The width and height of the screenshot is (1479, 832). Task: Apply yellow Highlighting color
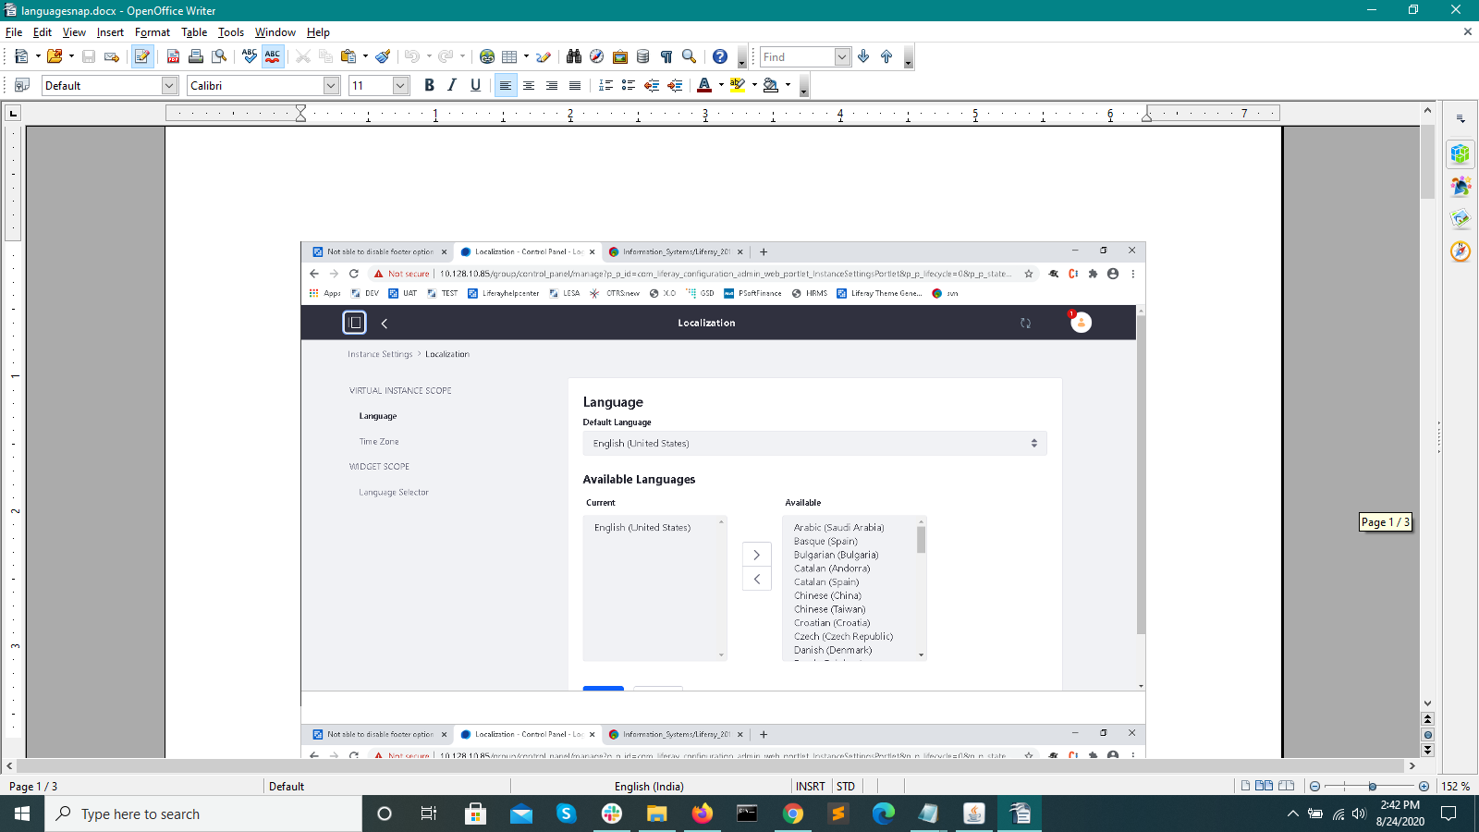coord(738,85)
